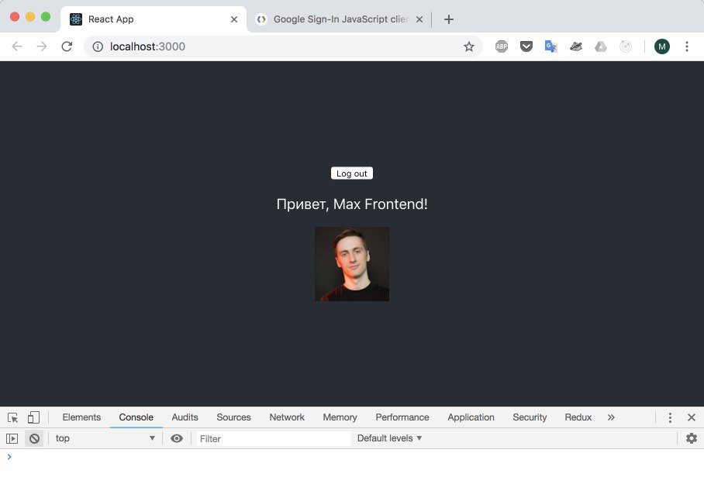
Task: Click the red macOS close window button
Action: coord(15,17)
